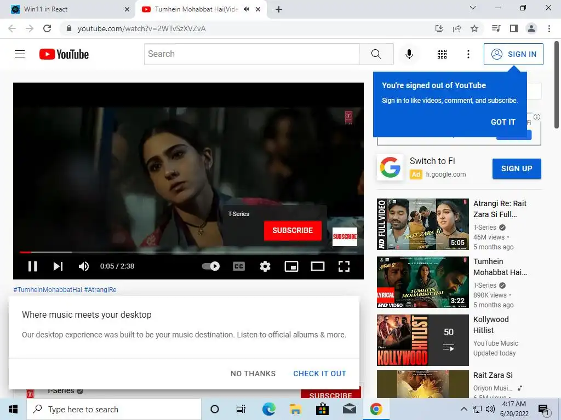Click the address bar URL
This screenshot has width=561, height=420.
point(142,28)
